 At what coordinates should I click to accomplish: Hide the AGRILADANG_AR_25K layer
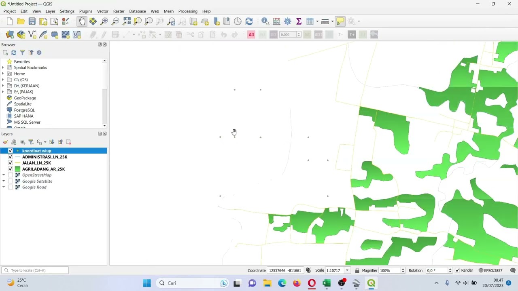11,169
